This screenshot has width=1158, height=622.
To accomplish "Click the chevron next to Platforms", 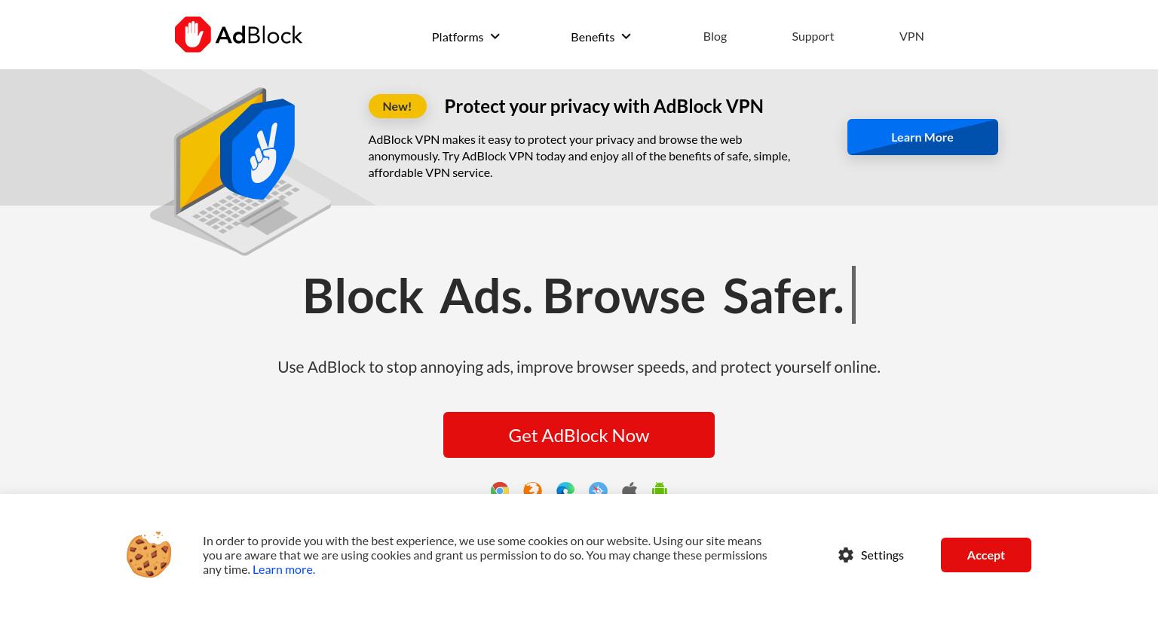I will pyautogui.click(x=495, y=36).
